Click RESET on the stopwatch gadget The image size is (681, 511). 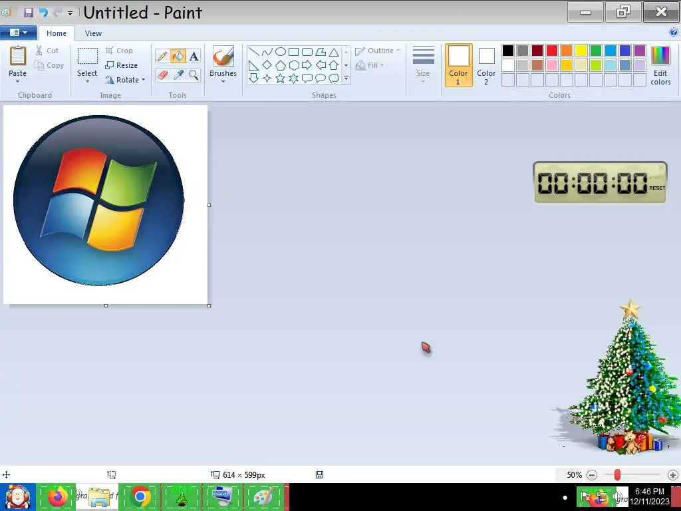(x=657, y=188)
